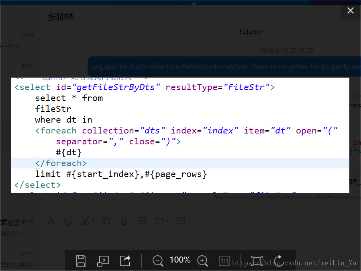Click the ReflectionException chat message bubble

tap(224, 67)
